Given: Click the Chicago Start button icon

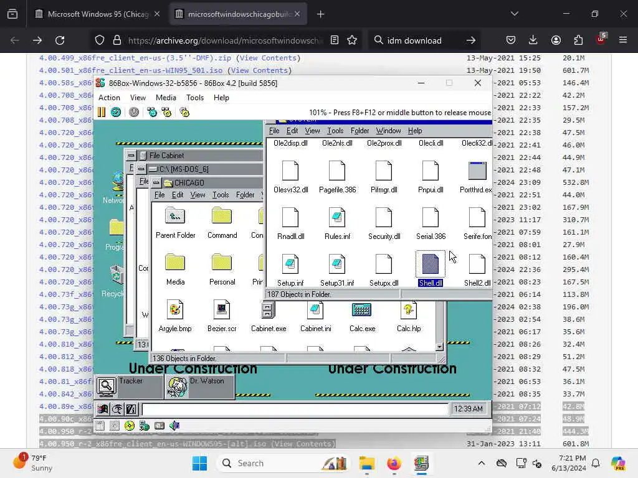Looking at the screenshot, I should 103,409.
